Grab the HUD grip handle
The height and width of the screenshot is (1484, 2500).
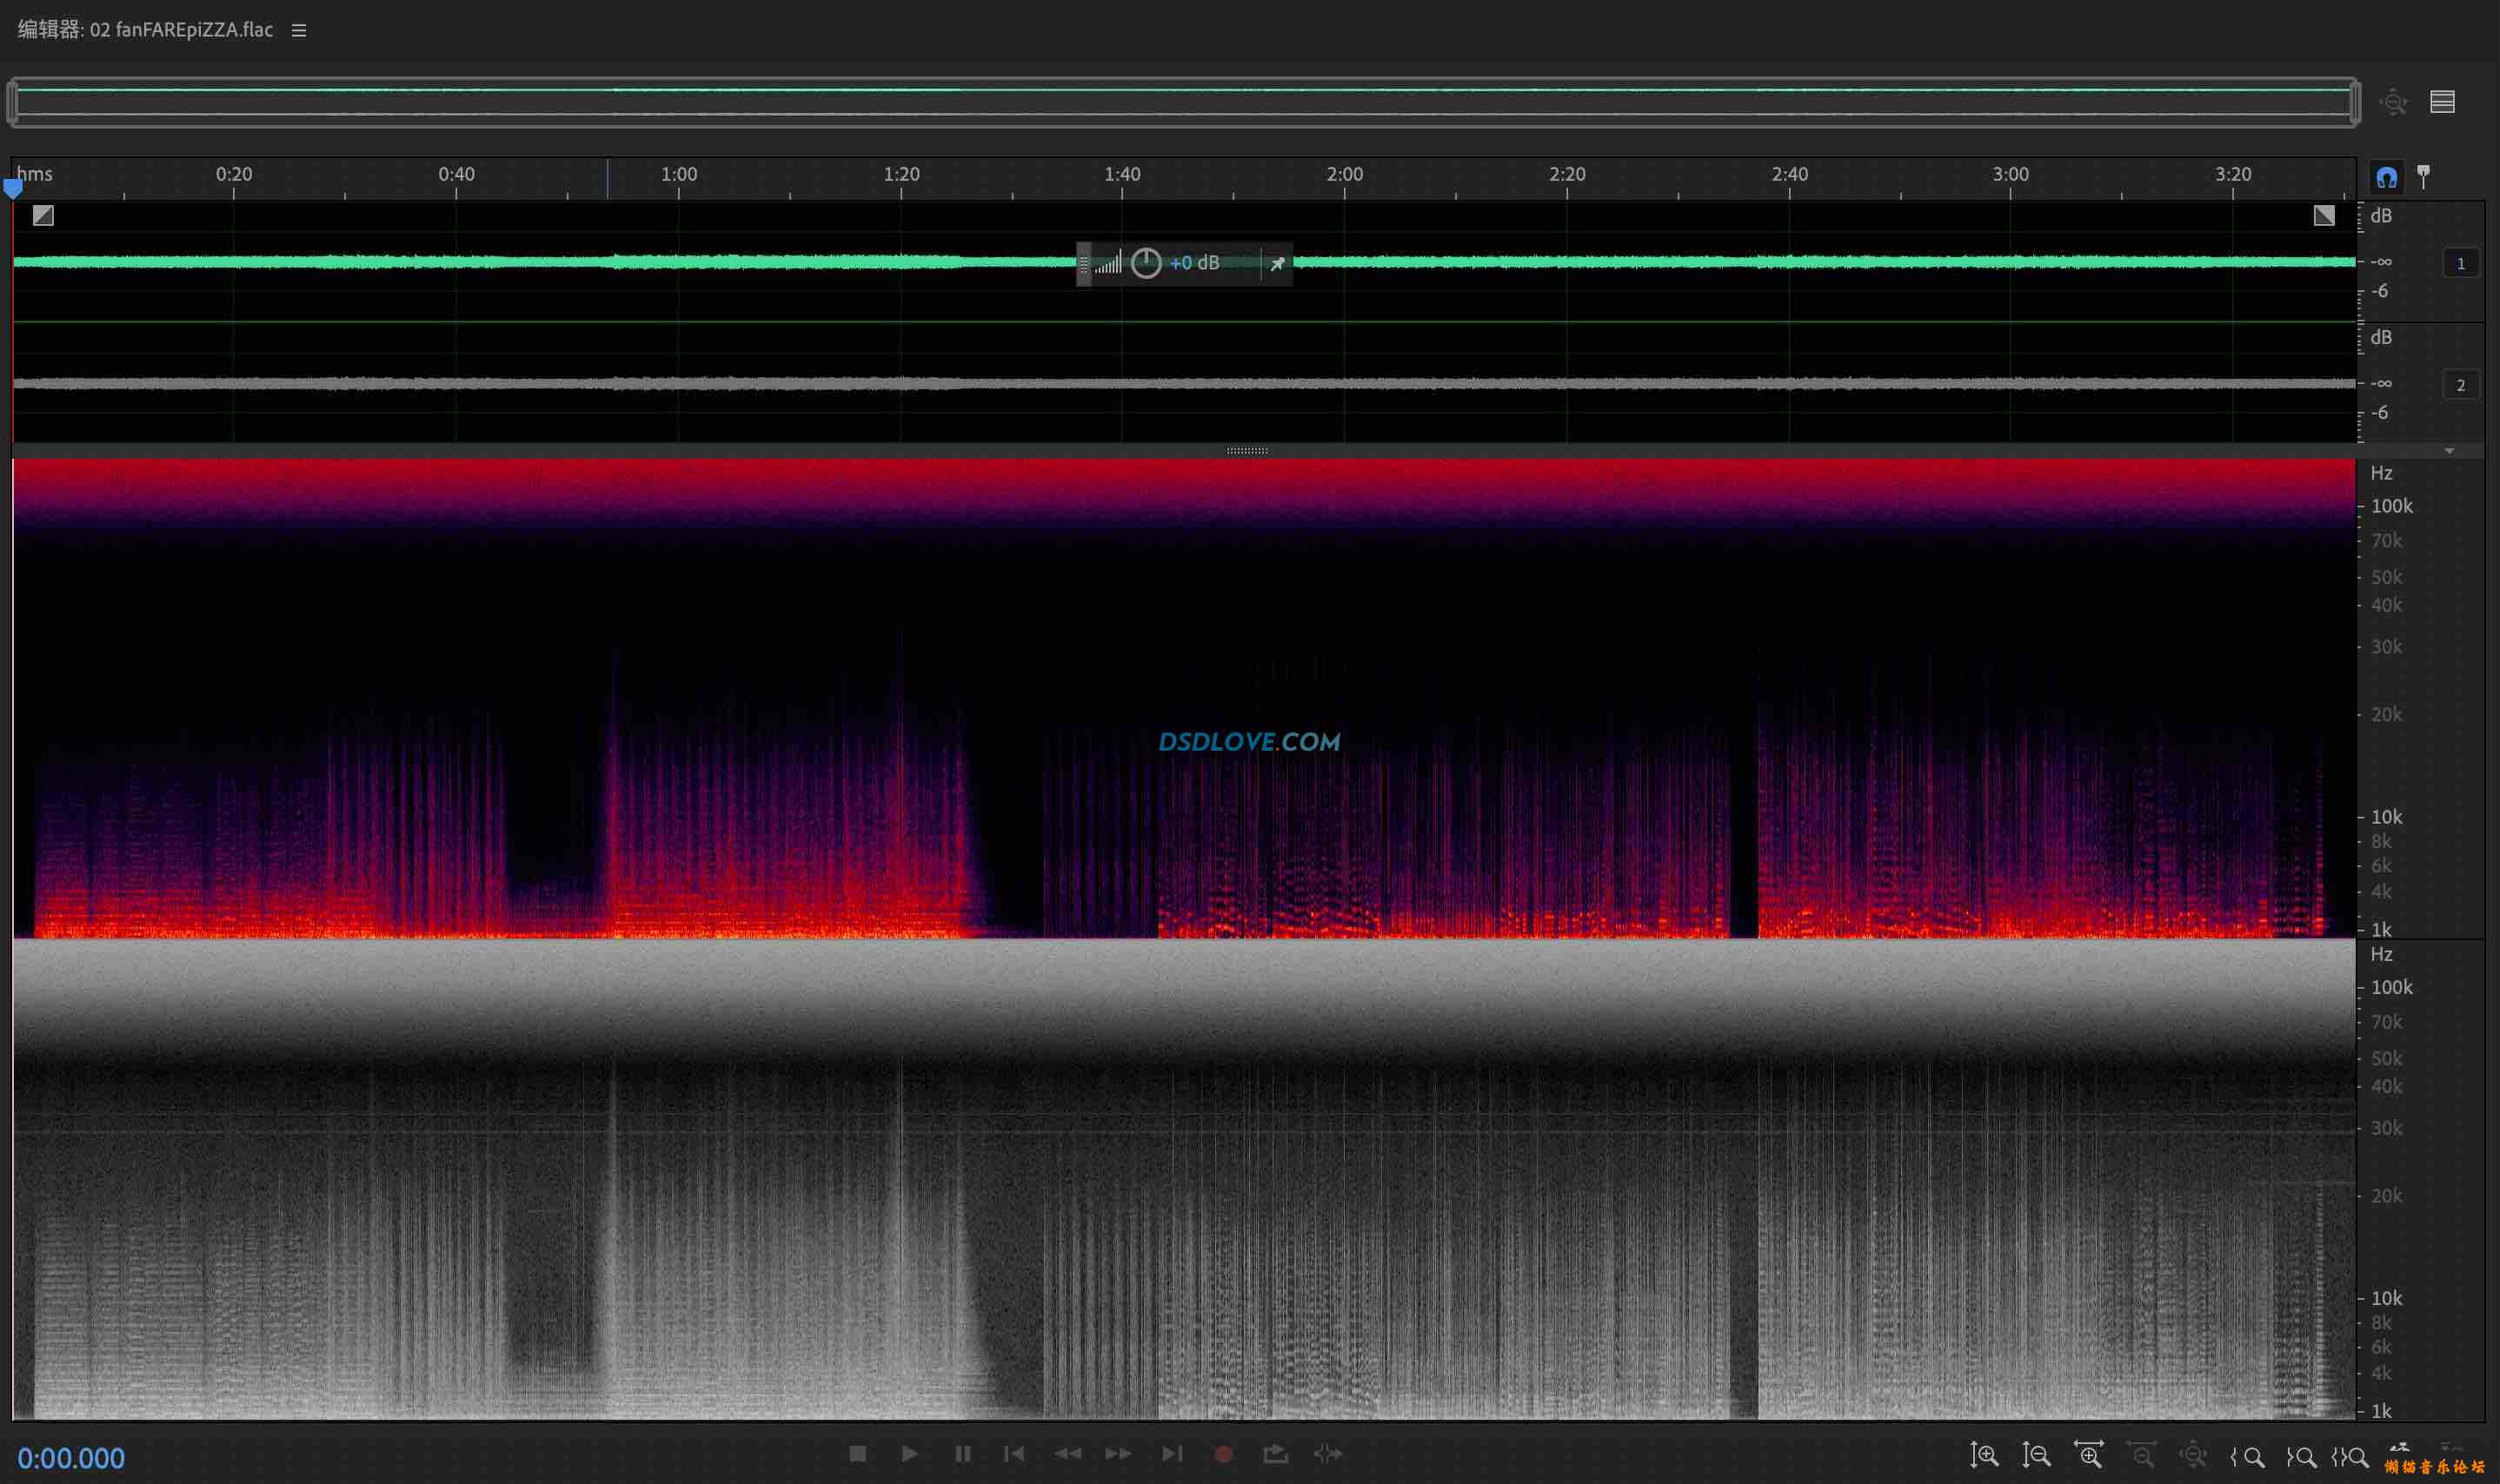[x=1083, y=265]
